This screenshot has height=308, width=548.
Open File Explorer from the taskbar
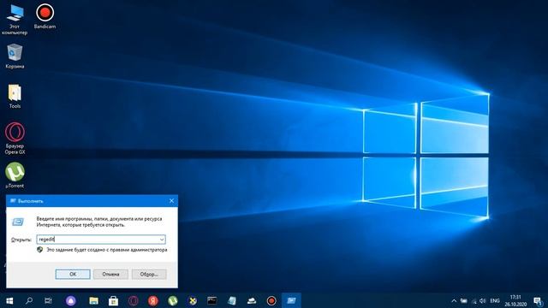click(x=93, y=300)
